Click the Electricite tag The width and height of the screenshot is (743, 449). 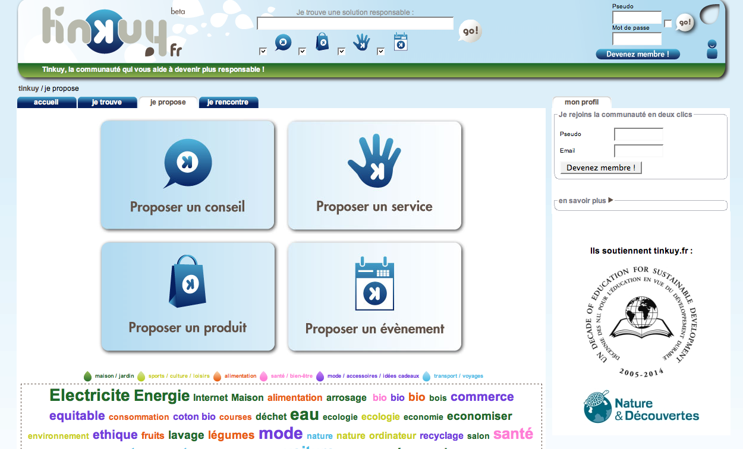coord(90,396)
